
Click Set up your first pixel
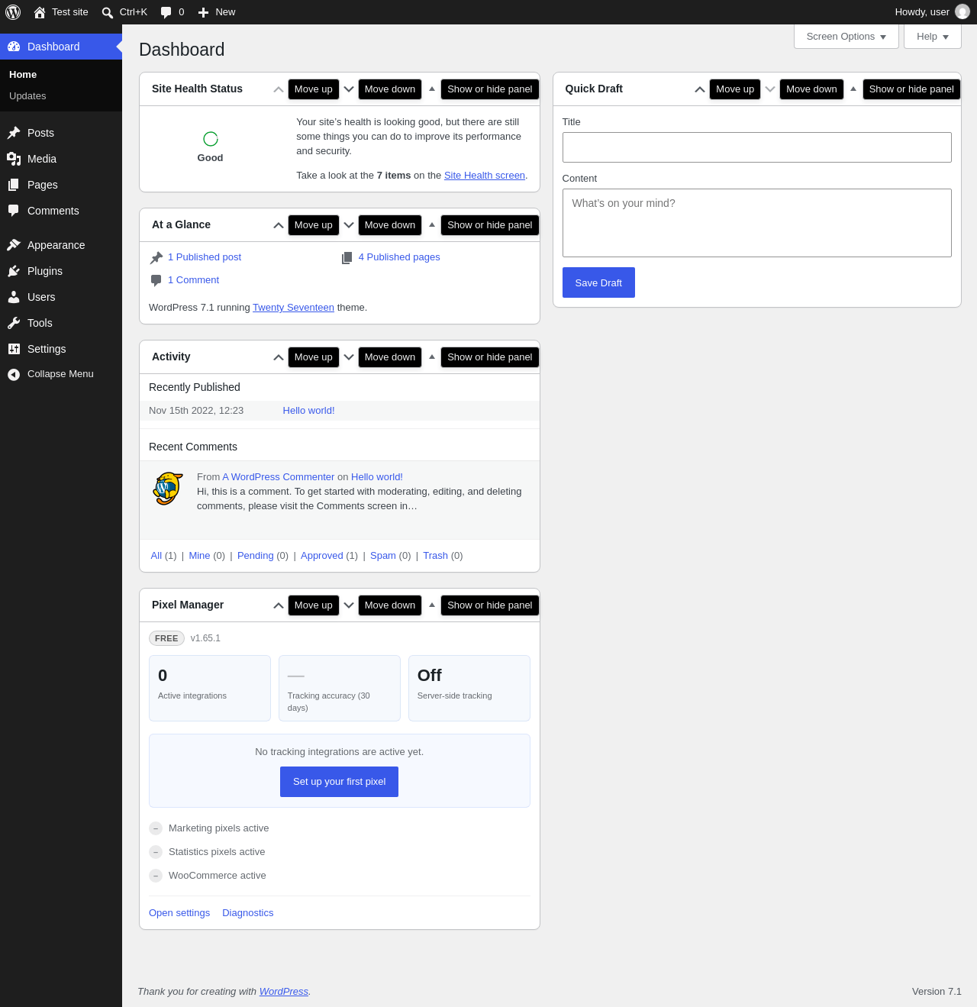coord(339,782)
